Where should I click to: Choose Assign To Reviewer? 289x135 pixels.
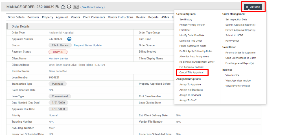click(190, 95)
